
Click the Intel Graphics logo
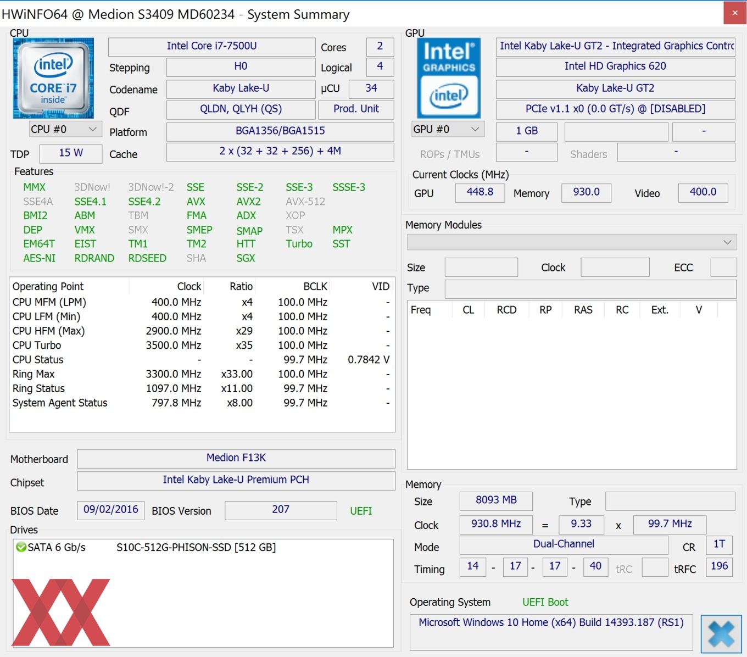coord(449,78)
